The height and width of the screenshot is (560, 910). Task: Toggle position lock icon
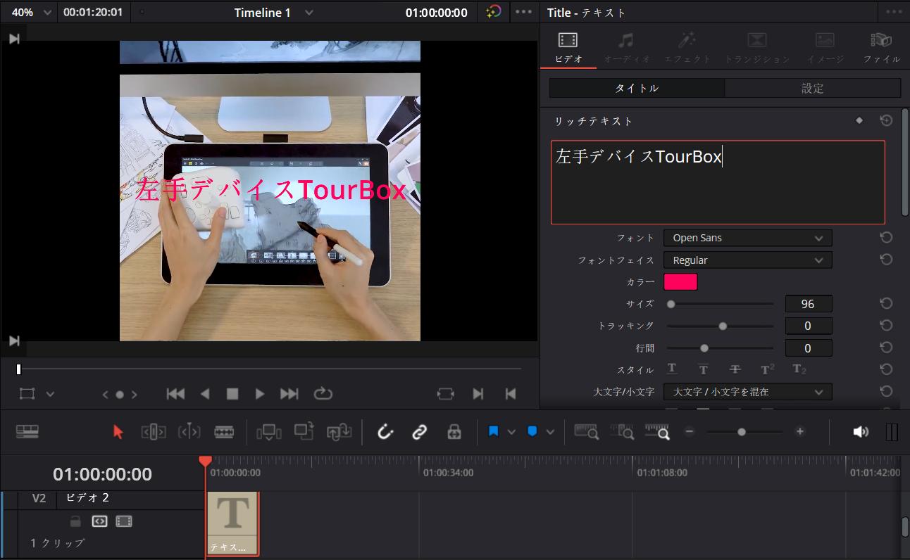tap(454, 432)
